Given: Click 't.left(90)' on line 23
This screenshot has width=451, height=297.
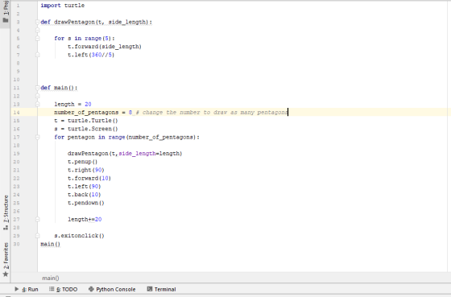Looking at the screenshot, I should tap(85, 187).
